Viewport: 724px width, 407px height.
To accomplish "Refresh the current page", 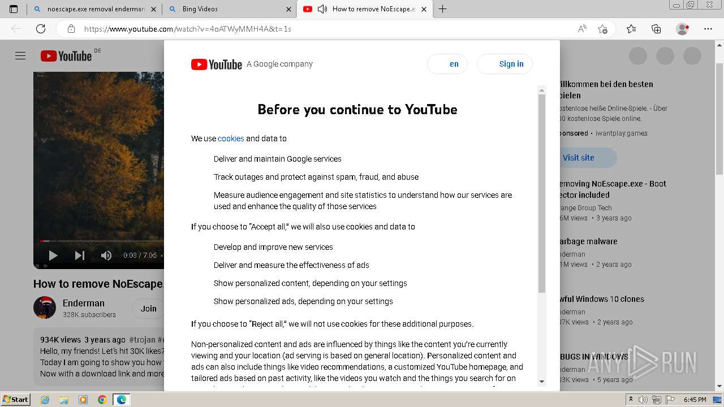I will 41,29.
